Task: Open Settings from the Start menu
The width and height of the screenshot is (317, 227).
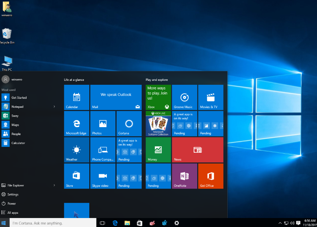Action: [13, 194]
